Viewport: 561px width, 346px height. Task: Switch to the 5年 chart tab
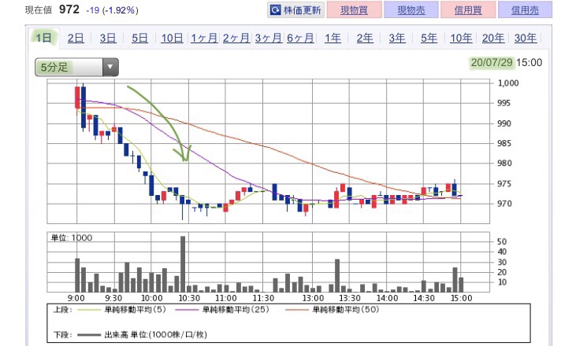point(429,38)
